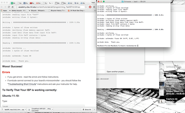Expand options arrow for fabISP zip download
This screenshot has width=185, height=113.
26,110
